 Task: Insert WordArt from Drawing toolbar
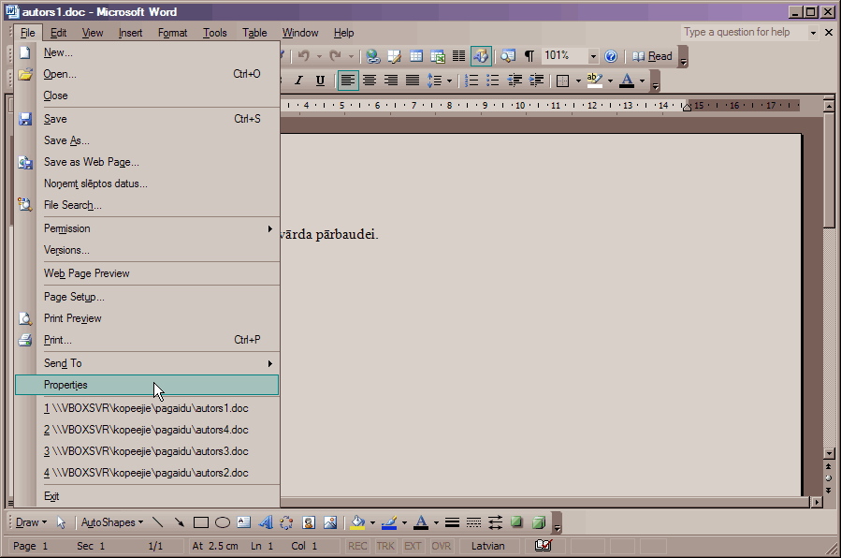click(266, 522)
